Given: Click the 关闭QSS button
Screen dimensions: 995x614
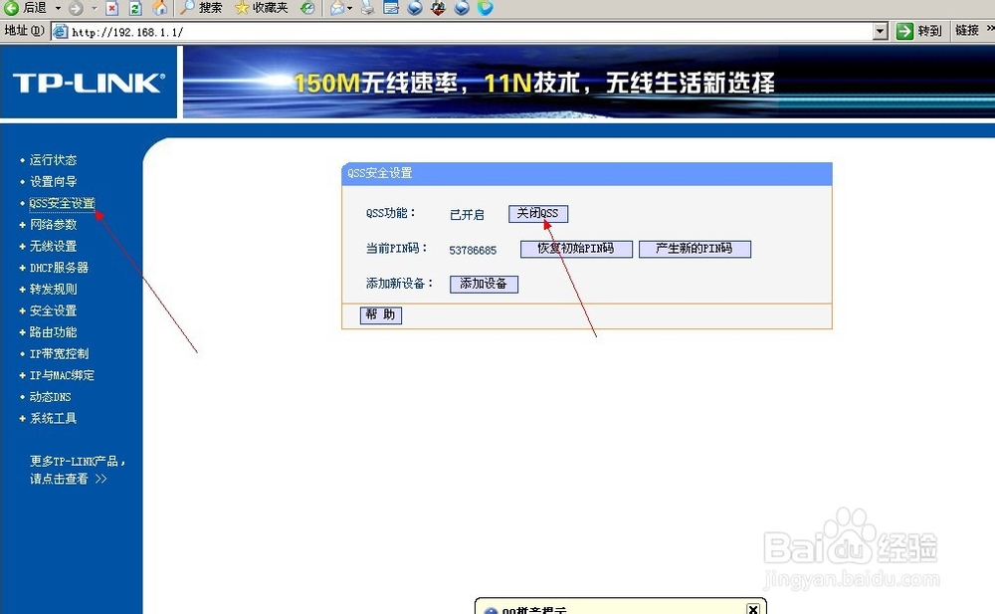Looking at the screenshot, I should pyautogui.click(x=538, y=214).
